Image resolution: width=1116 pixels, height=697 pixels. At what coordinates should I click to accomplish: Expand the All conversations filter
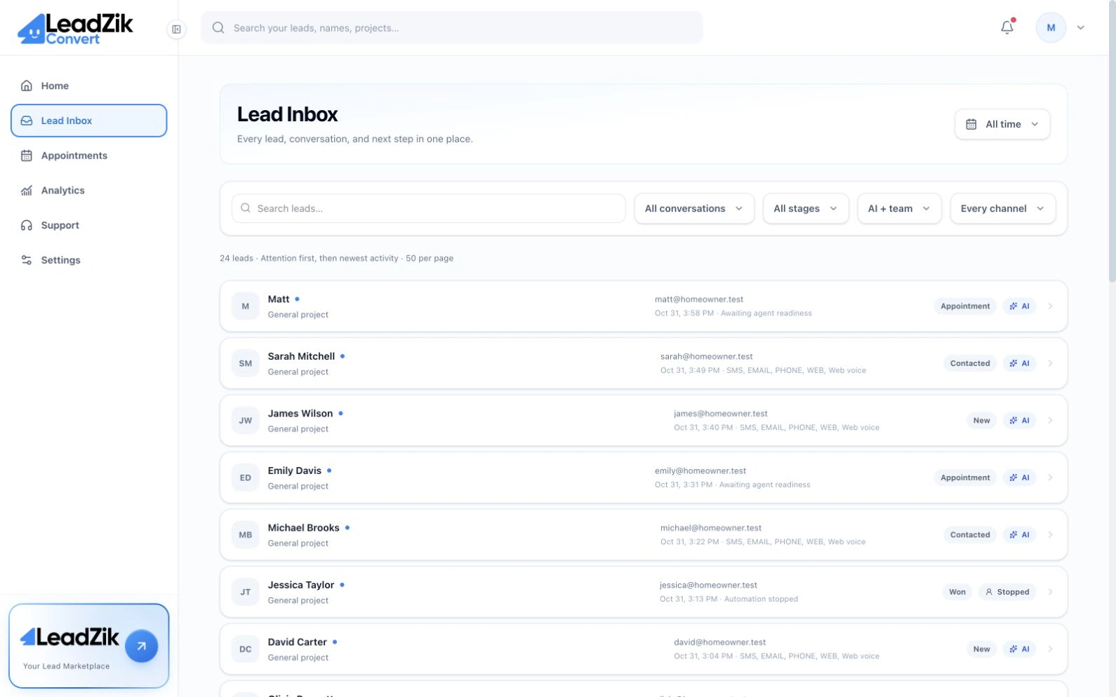(694, 208)
